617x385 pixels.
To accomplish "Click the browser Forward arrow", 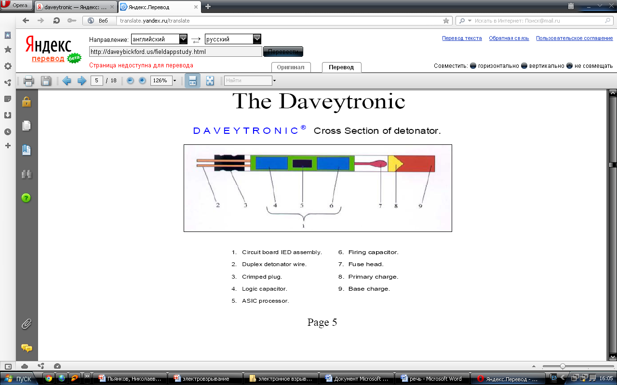I will click(x=41, y=21).
